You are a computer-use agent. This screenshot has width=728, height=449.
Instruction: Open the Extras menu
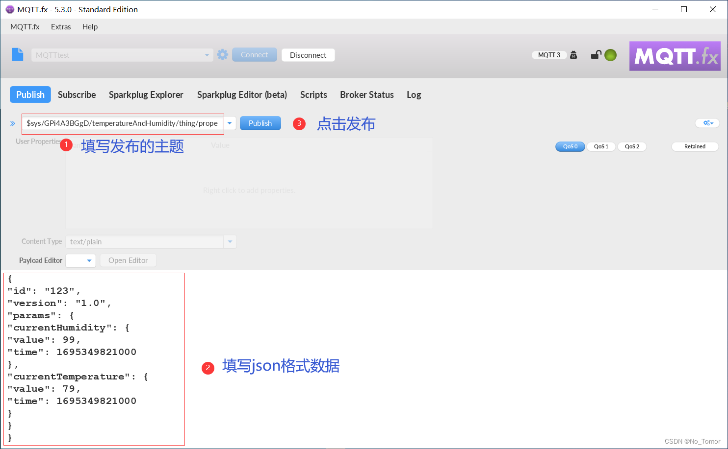(x=61, y=26)
